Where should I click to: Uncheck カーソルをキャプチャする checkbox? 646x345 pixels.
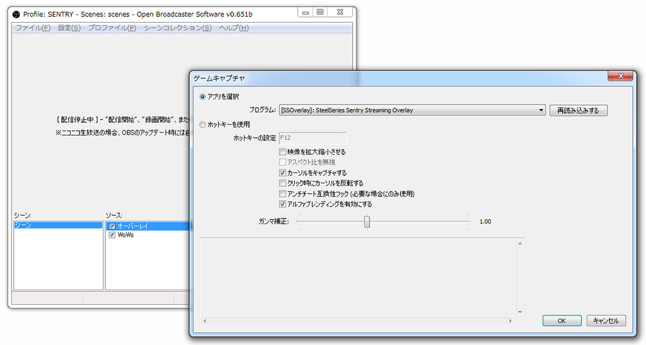[x=283, y=172]
